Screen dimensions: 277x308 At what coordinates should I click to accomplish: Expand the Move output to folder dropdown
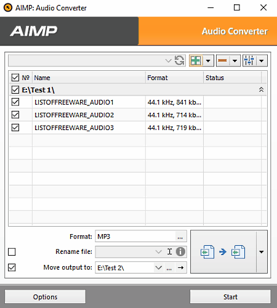point(159,267)
